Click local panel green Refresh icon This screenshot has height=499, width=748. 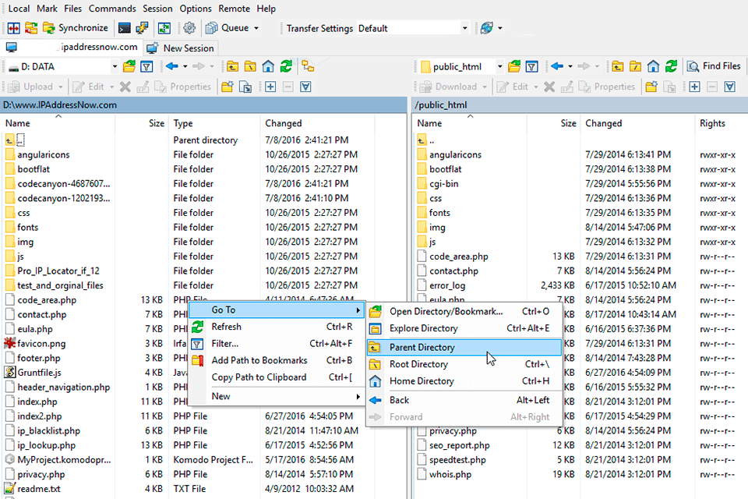pos(286,66)
